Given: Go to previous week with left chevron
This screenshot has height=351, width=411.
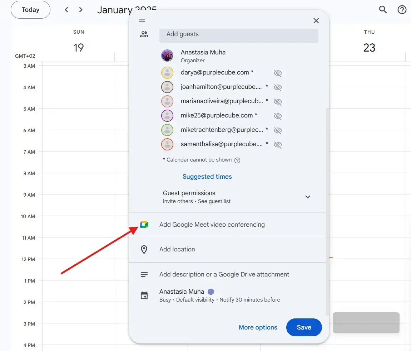Looking at the screenshot, I should tap(66, 10).
